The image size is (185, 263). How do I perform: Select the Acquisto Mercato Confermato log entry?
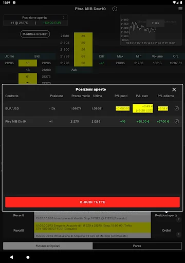pos(92,236)
